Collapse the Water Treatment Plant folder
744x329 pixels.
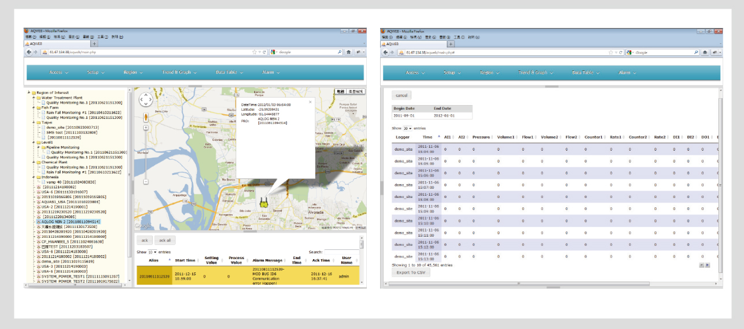point(34,98)
